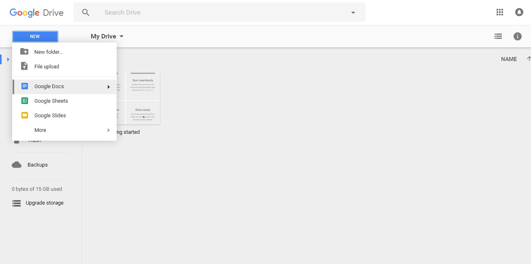
Task: Sort files by the NAME header
Action: [x=509, y=59]
